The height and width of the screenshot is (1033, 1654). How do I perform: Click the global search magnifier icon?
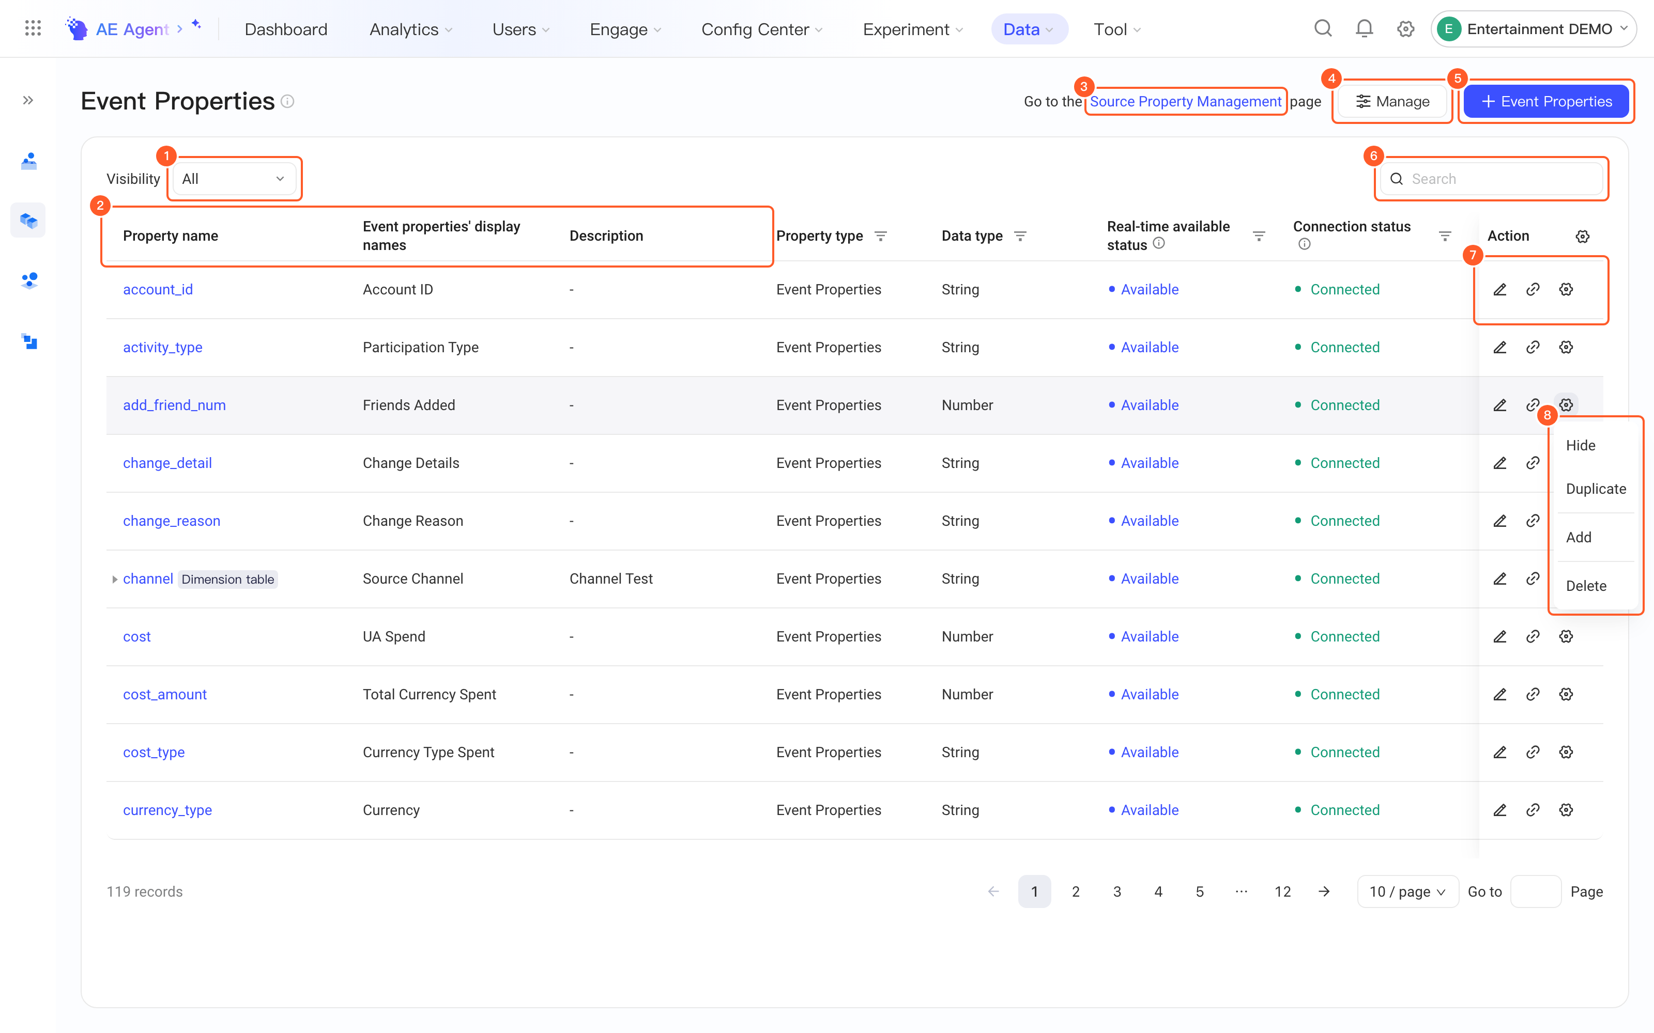[1323, 29]
